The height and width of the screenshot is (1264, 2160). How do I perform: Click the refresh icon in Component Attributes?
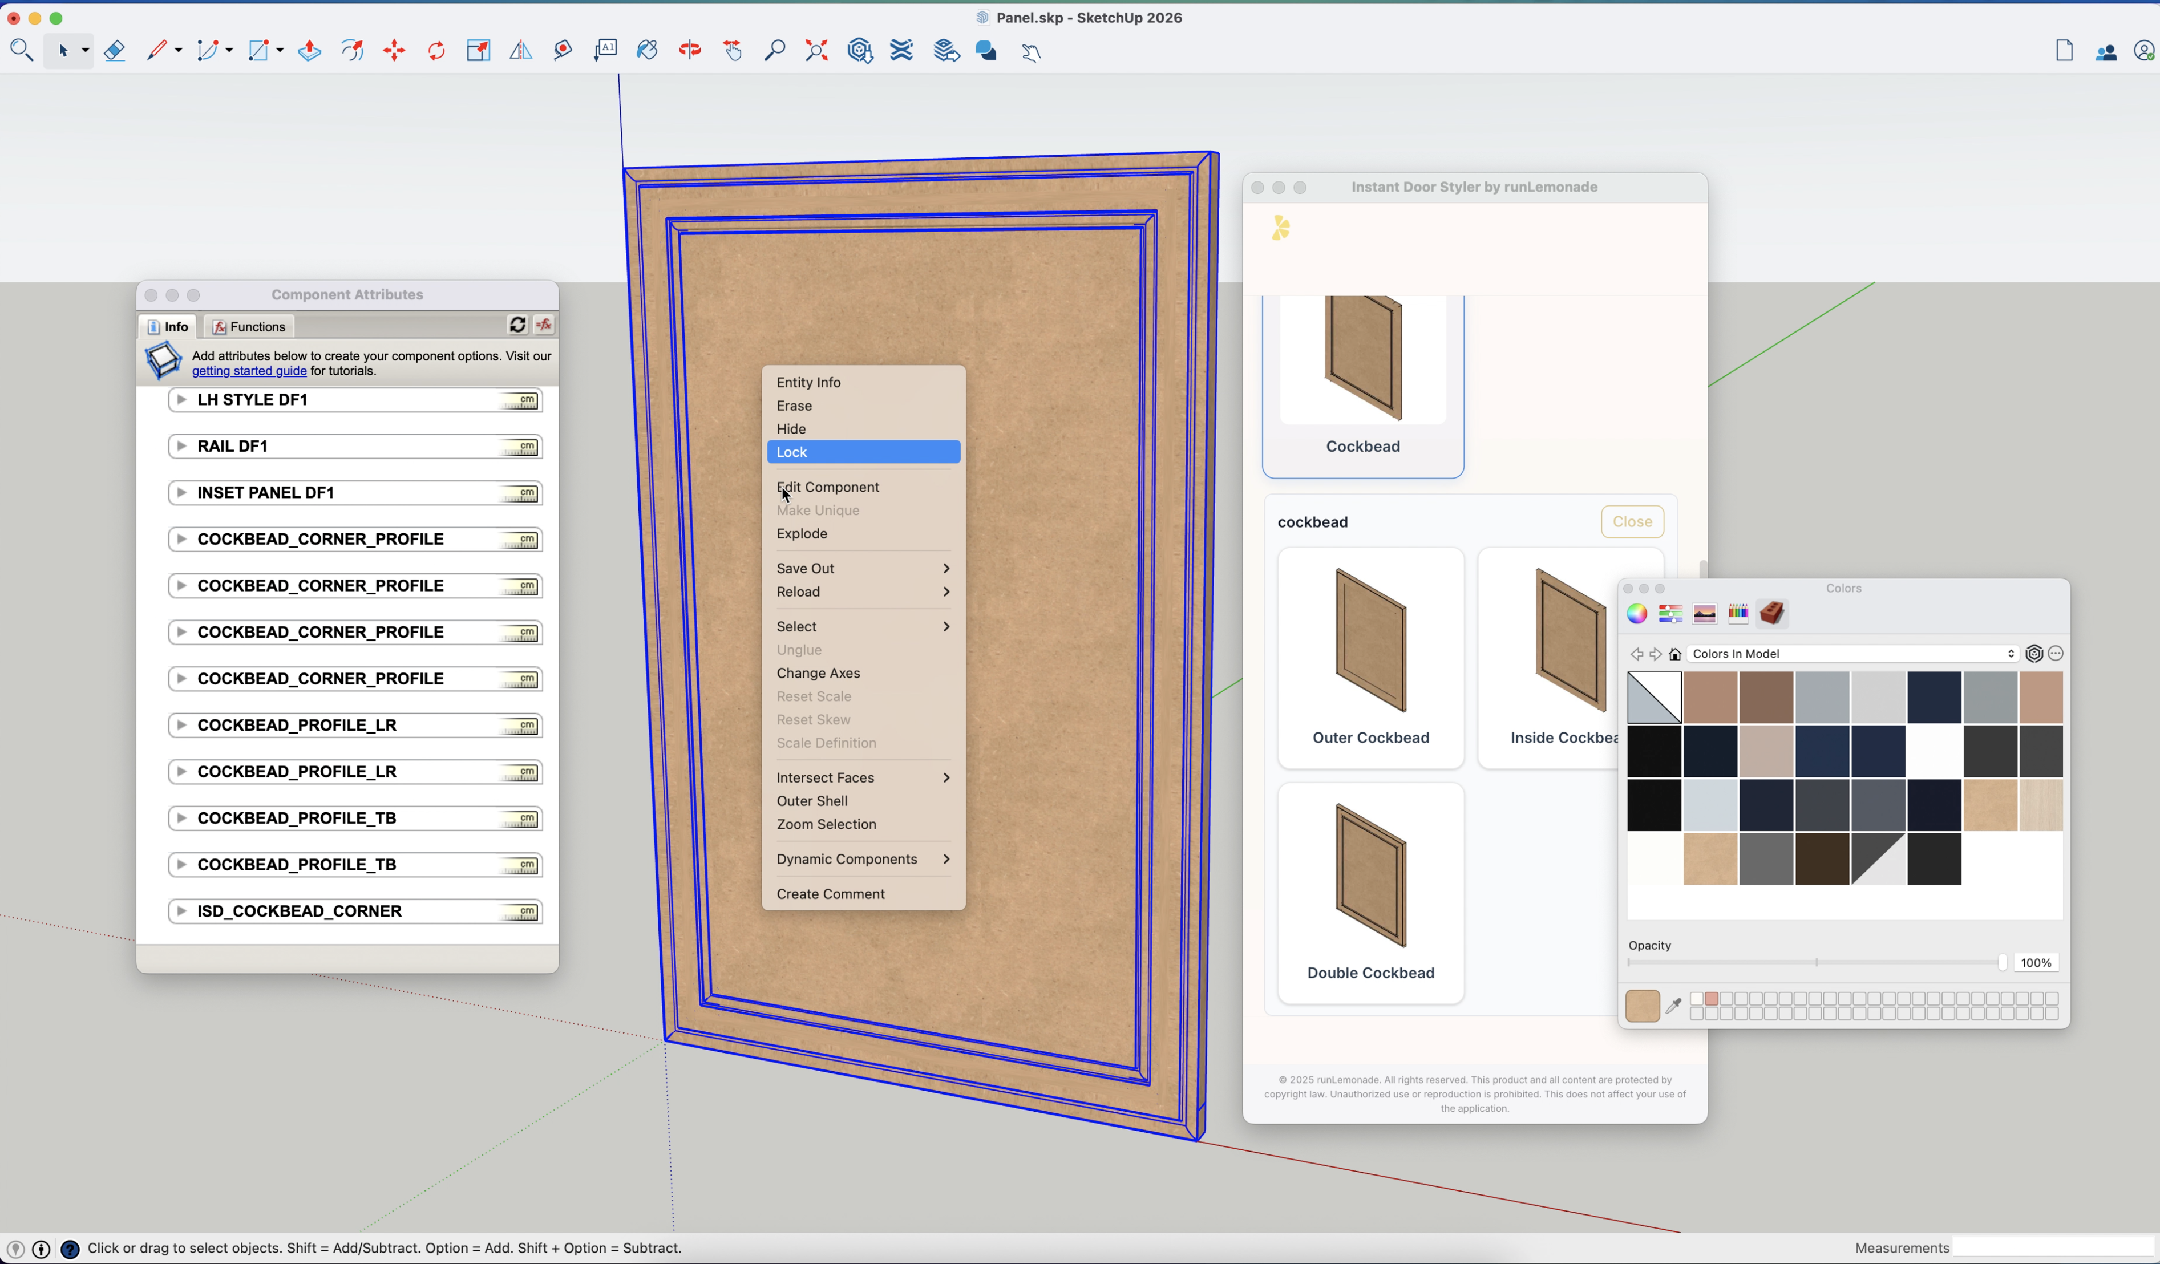(519, 325)
